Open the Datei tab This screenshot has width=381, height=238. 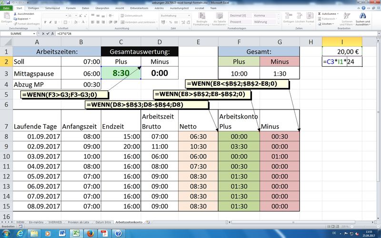point(6,8)
